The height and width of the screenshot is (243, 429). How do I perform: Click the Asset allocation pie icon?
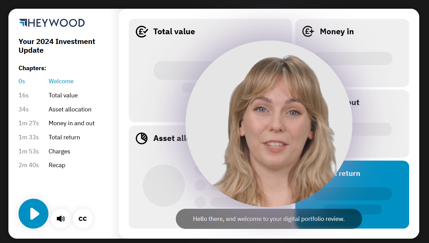coord(142,138)
